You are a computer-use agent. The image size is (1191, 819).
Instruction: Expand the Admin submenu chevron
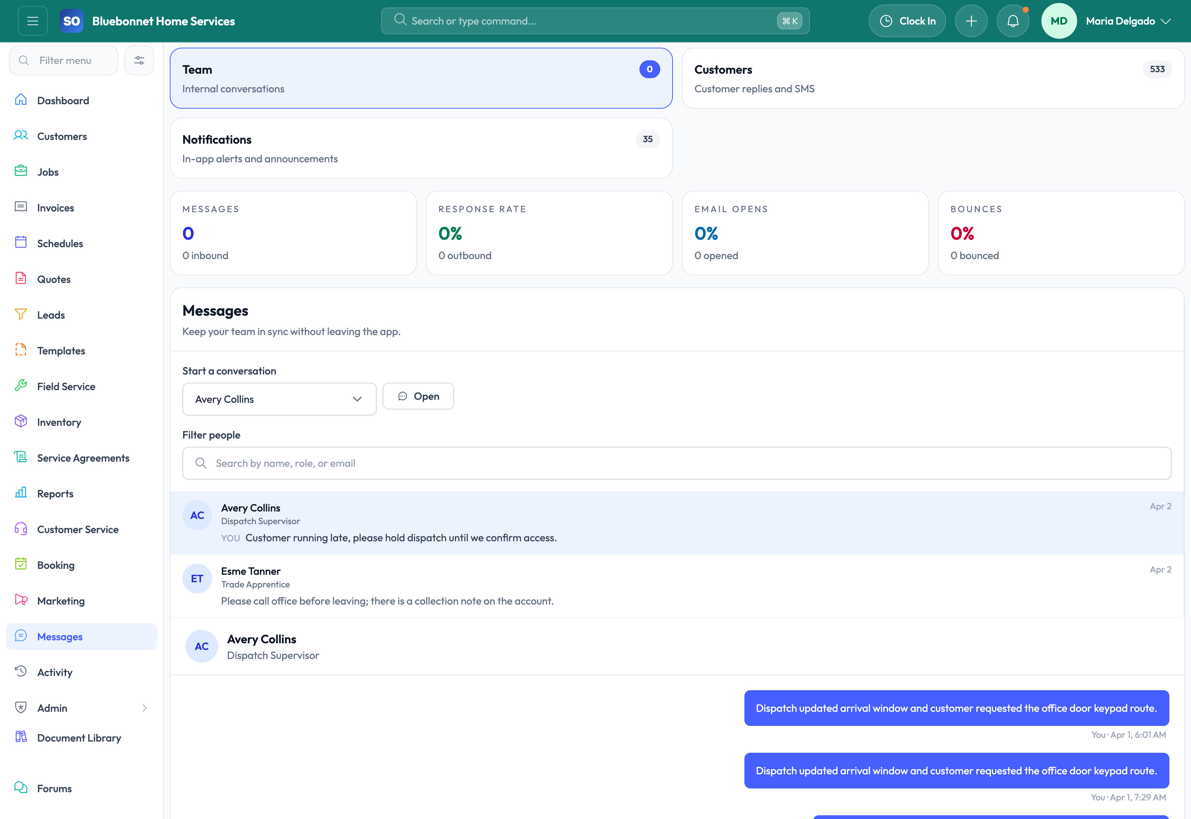(145, 708)
